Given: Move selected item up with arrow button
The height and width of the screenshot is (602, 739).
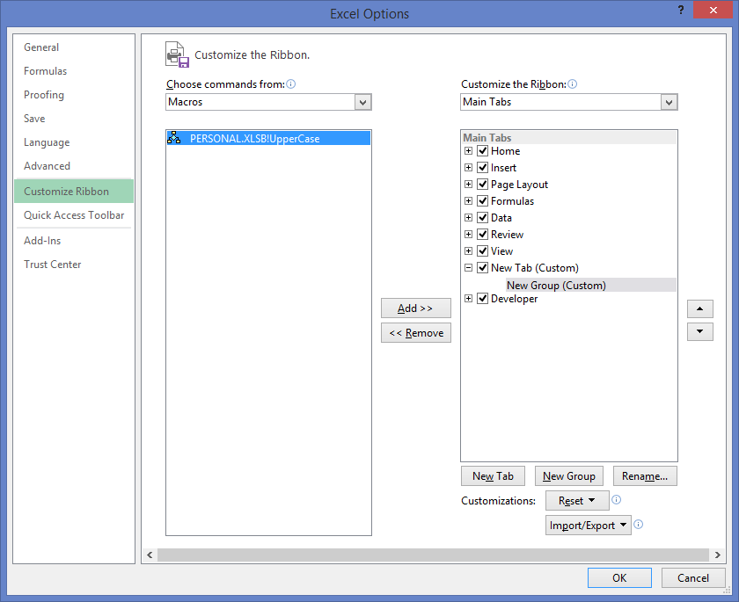Looking at the screenshot, I should point(700,308).
